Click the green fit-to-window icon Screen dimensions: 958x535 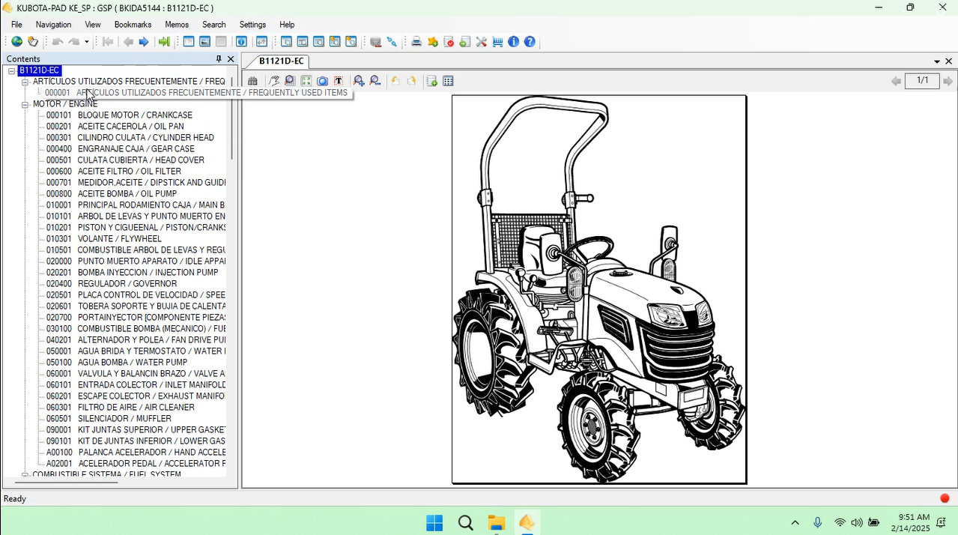tap(306, 81)
